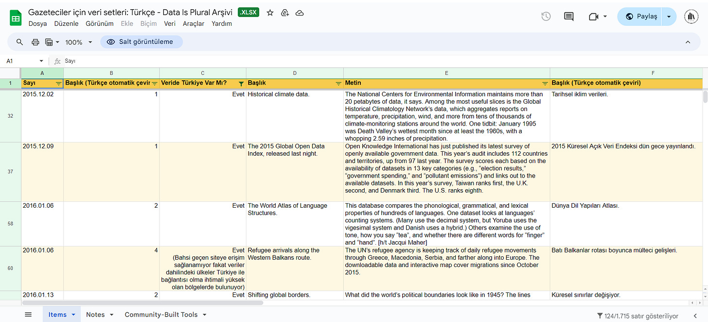Click the 124/1.715 satır gösteriliyor status

637,316
